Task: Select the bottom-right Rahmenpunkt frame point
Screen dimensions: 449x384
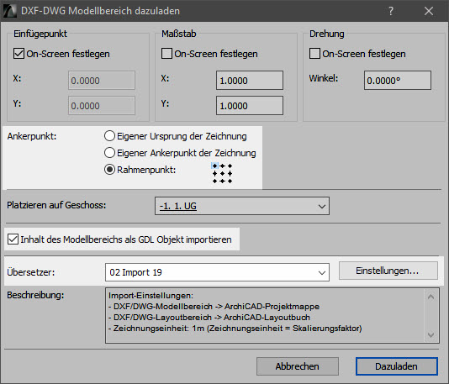Action: 230,181
